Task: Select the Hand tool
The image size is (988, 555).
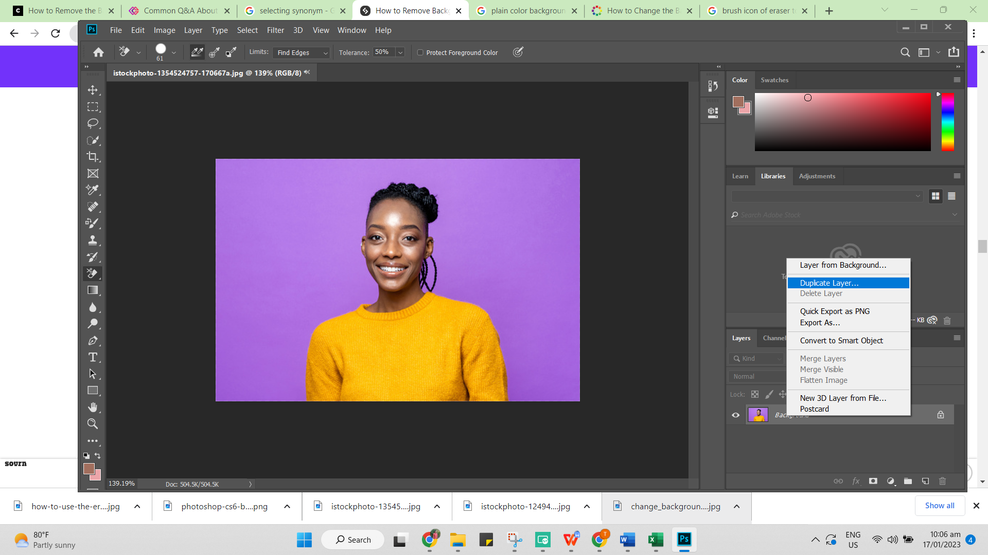Action: pos(93,406)
